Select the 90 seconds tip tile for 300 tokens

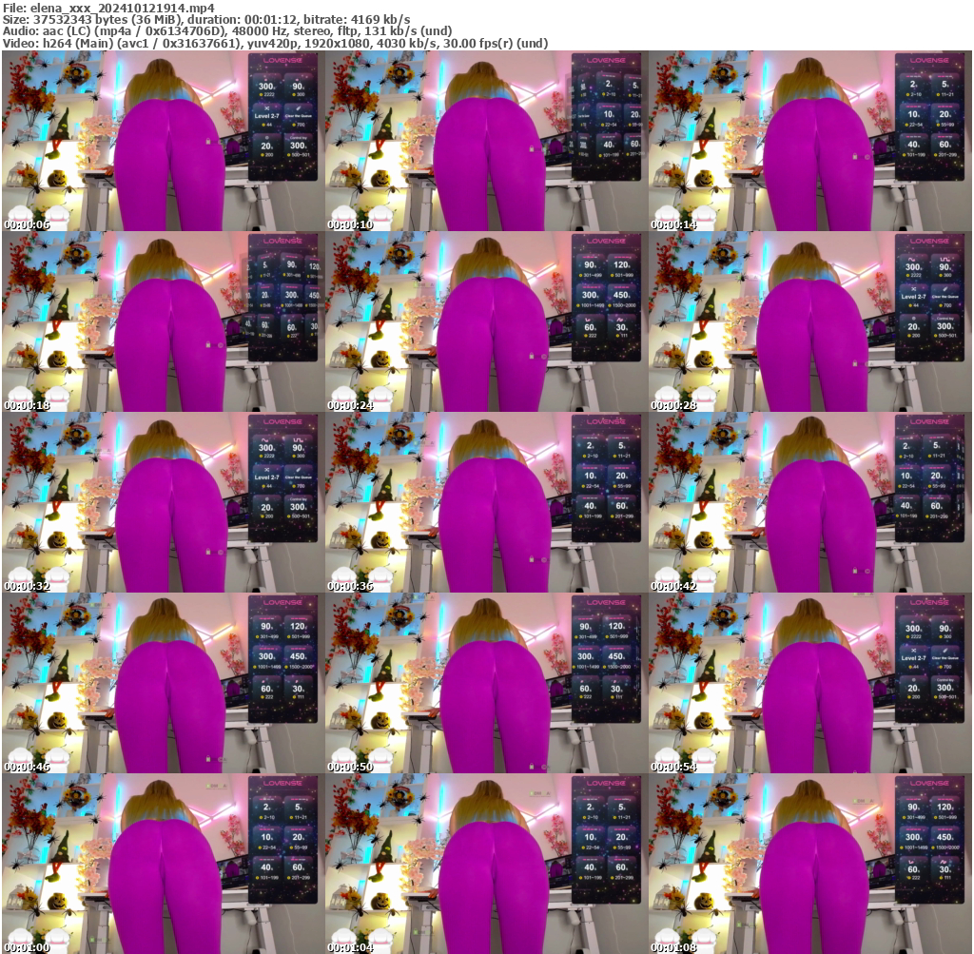coord(298,87)
